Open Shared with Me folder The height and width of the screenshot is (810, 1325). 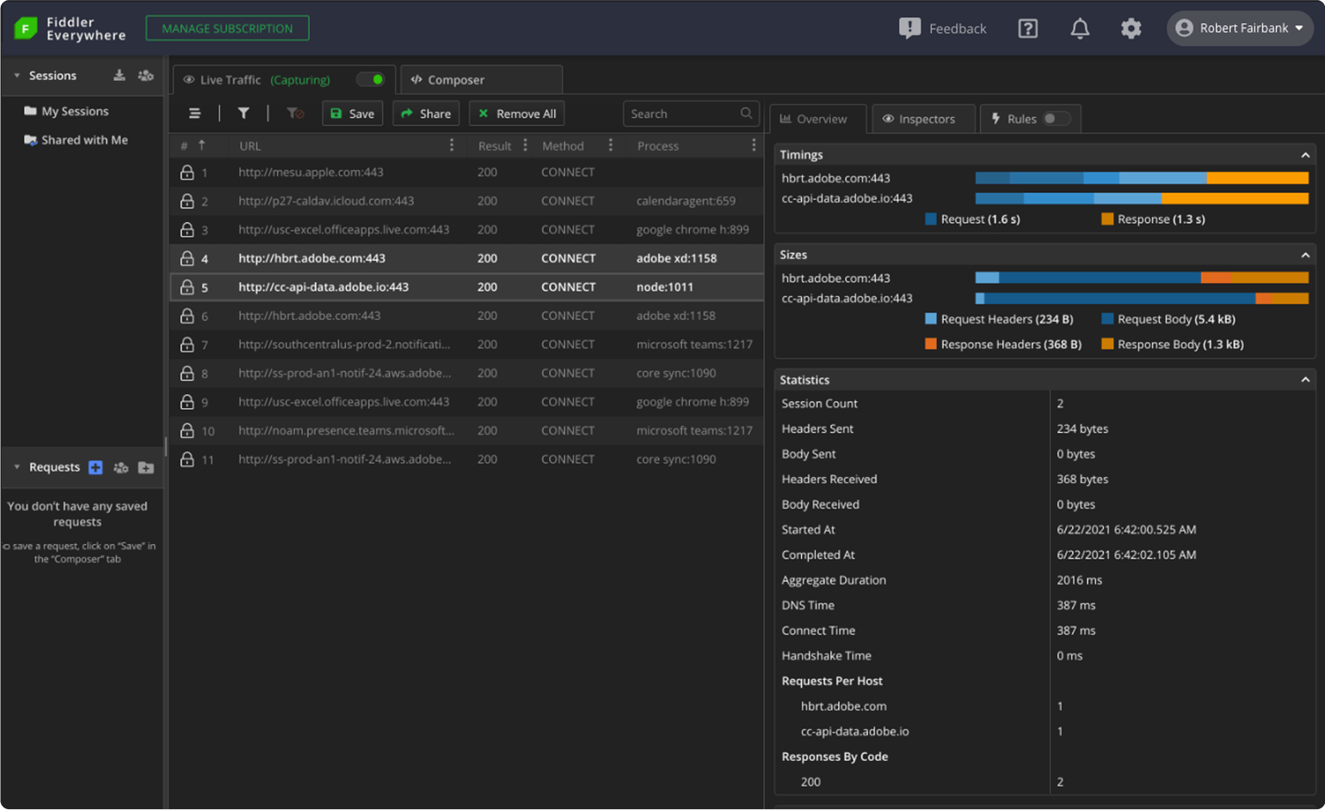pos(77,139)
